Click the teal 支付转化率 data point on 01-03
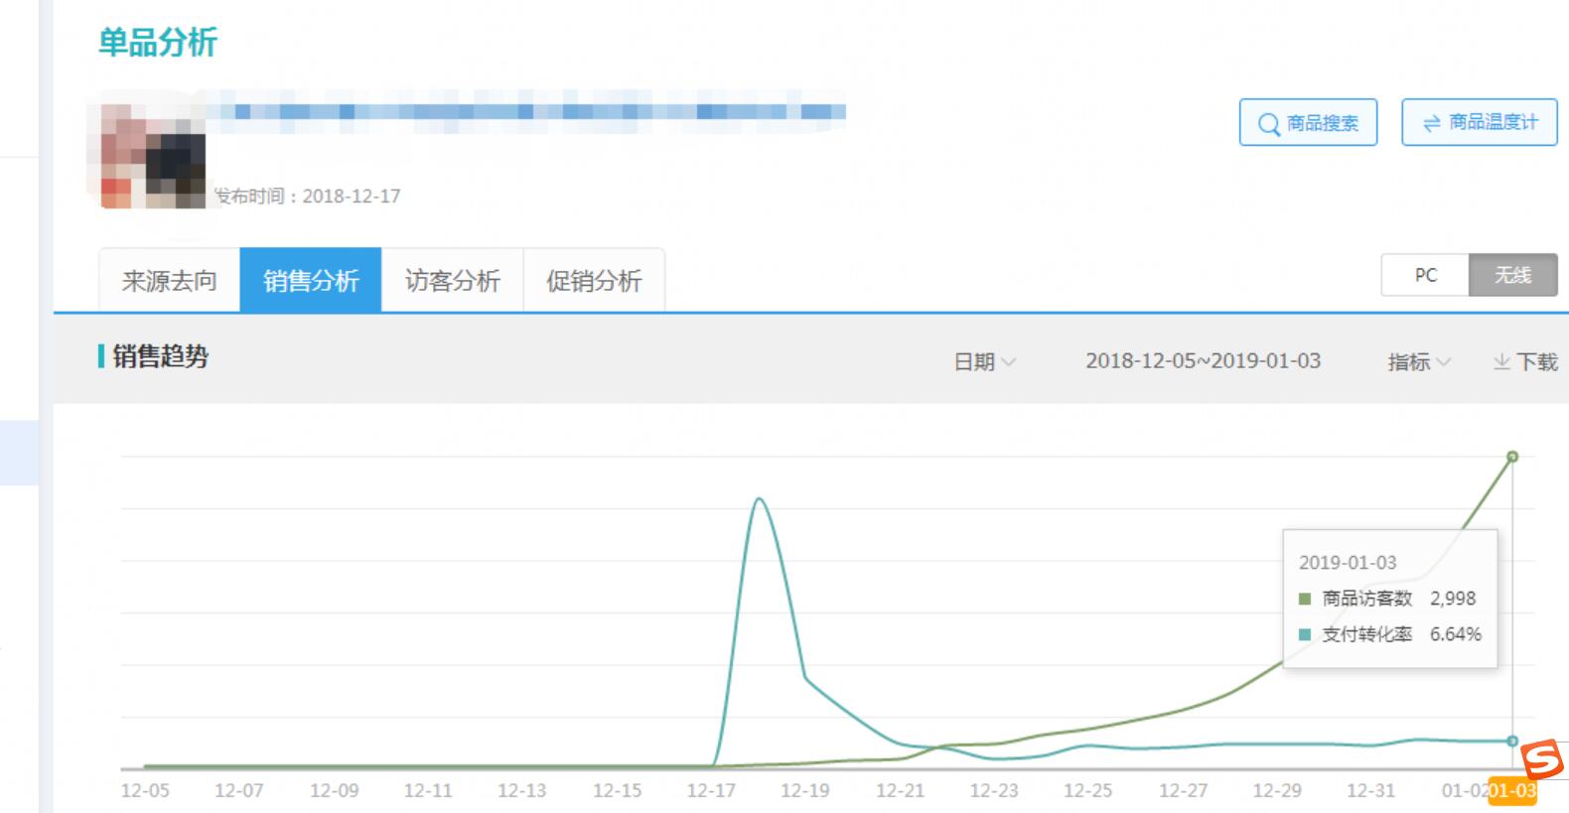 (1511, 741)
